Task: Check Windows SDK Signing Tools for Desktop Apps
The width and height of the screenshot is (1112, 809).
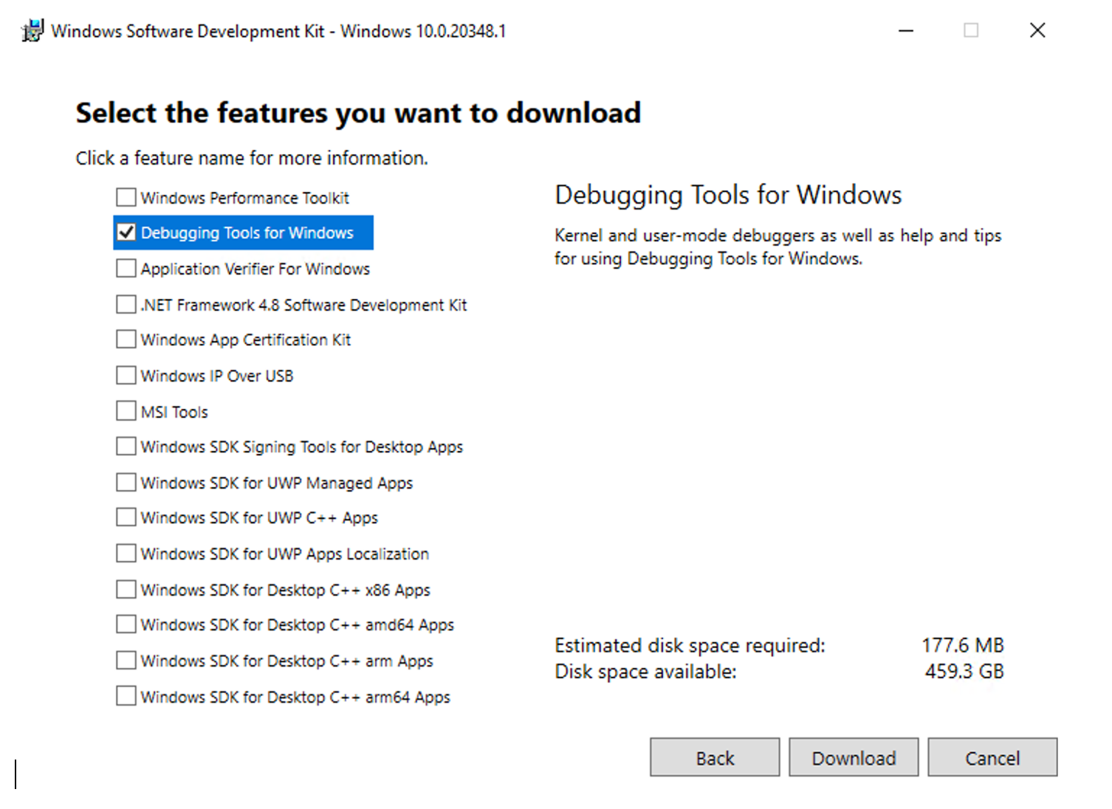Action: [126, 446]
